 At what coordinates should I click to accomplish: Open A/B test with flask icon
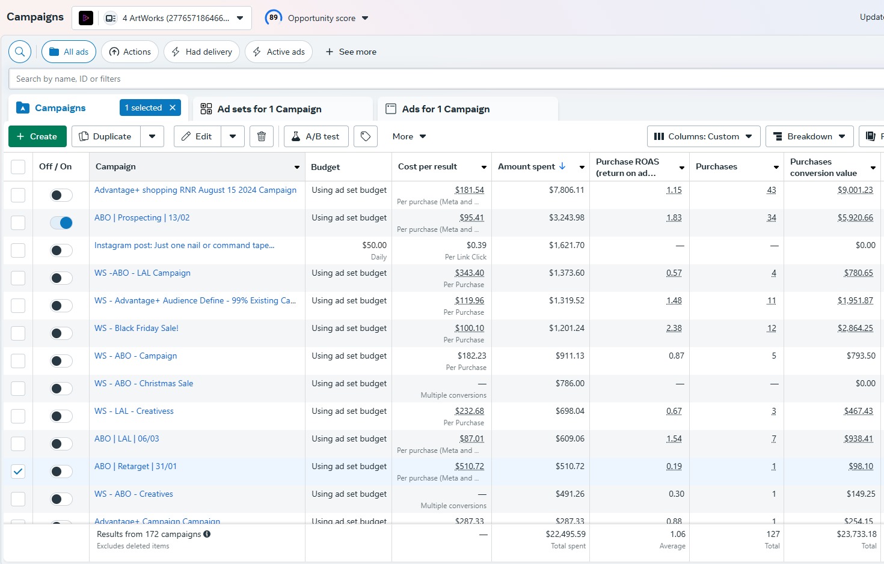click(316, 136)
